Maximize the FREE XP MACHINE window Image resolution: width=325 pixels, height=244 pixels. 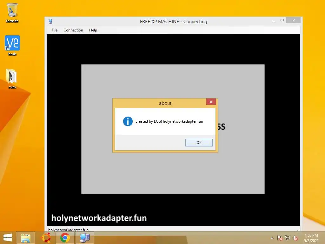pyautogui.click(x=282, y=20)
